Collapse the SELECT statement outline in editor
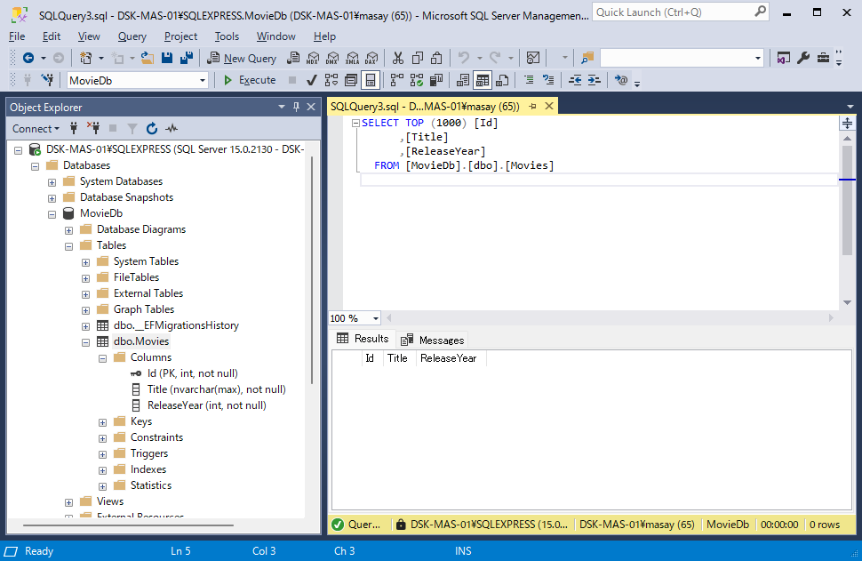Screen dimensions: 862x561 [355, 124]
